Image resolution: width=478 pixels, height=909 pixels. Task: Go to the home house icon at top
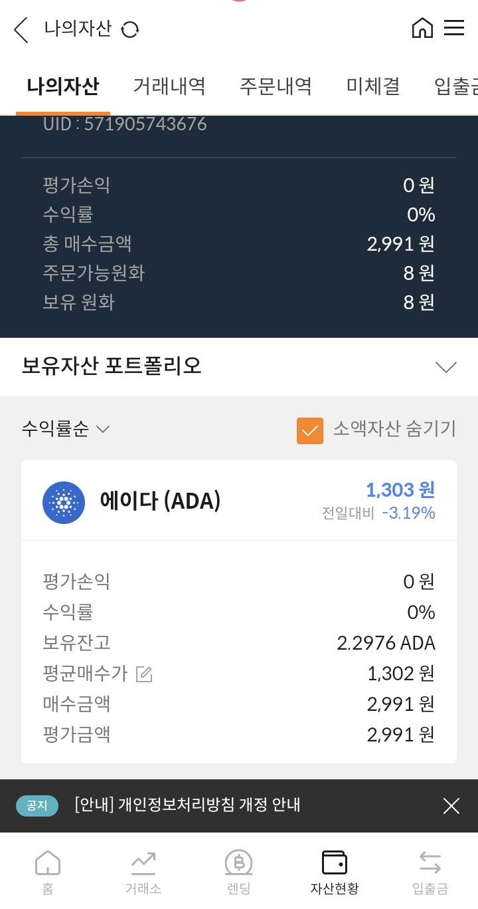coord(422,28)
